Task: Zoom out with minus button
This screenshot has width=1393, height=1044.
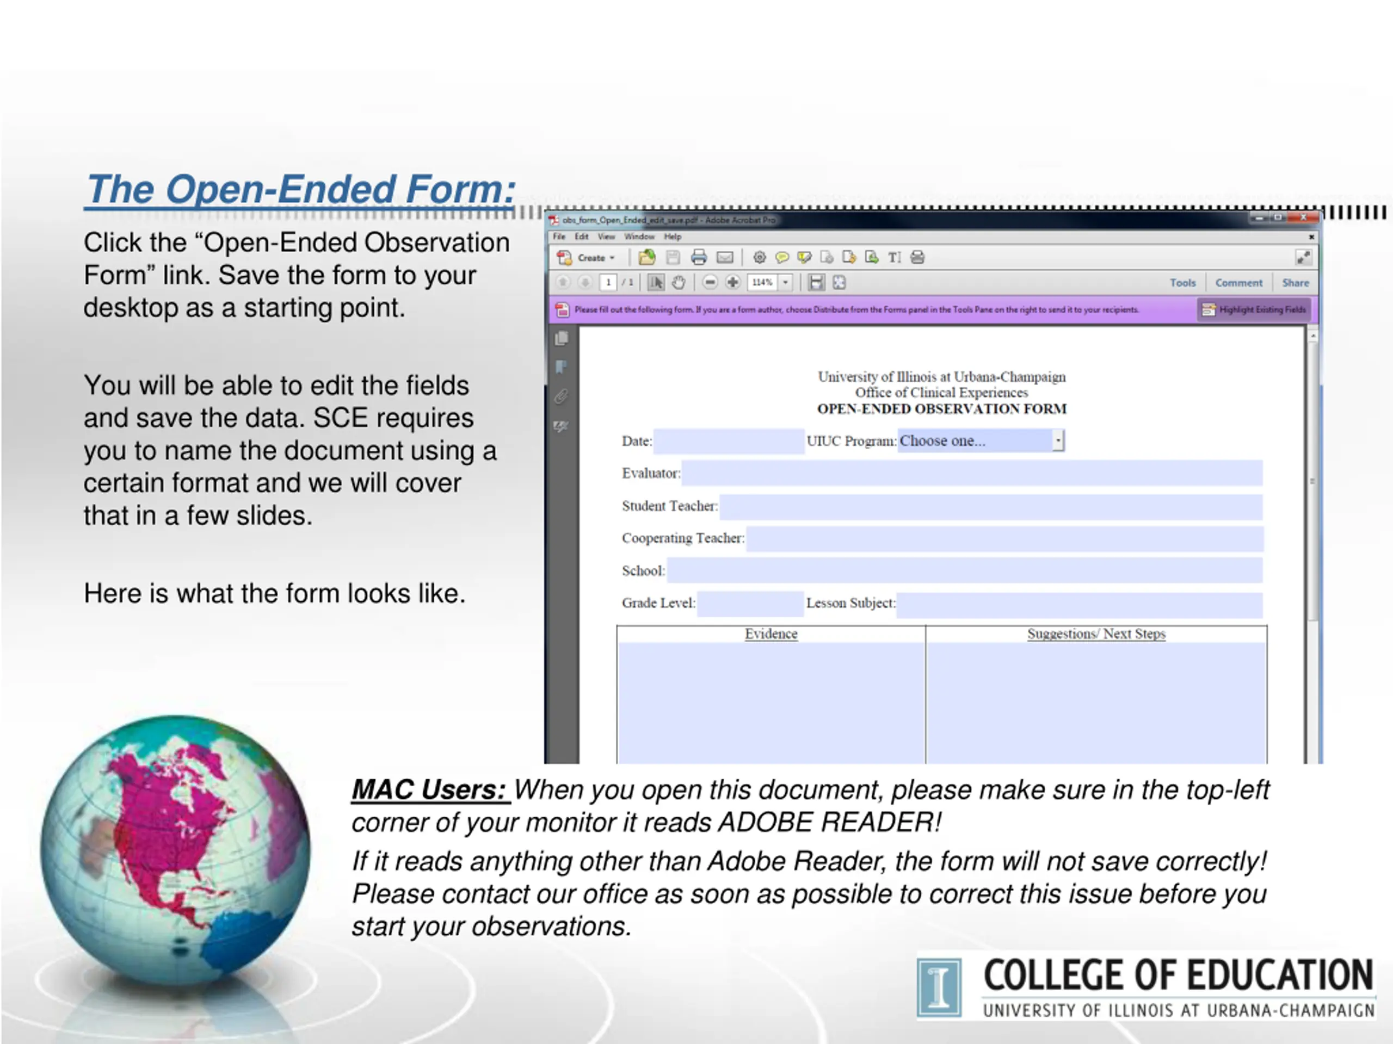Action: coord(710,283)
